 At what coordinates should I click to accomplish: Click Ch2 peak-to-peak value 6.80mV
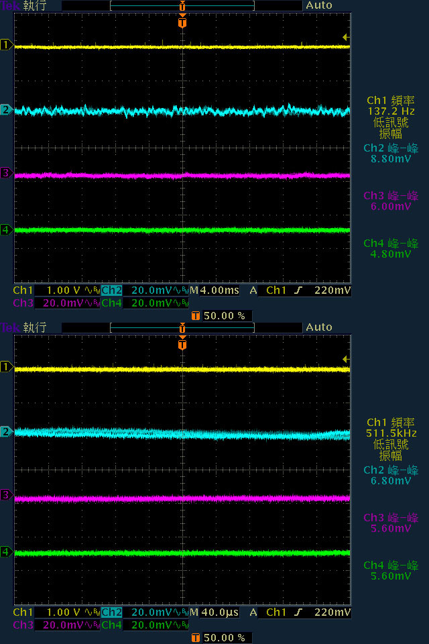(x=391, y=481)
